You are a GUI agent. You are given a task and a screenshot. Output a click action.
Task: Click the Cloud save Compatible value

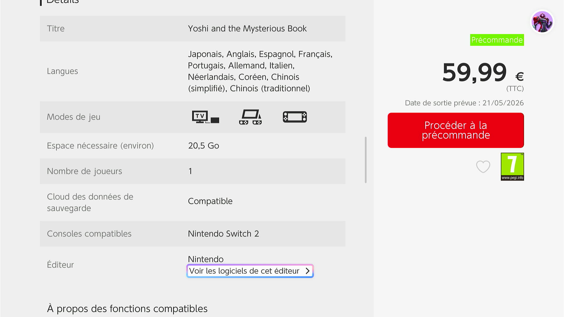[210, 201]
